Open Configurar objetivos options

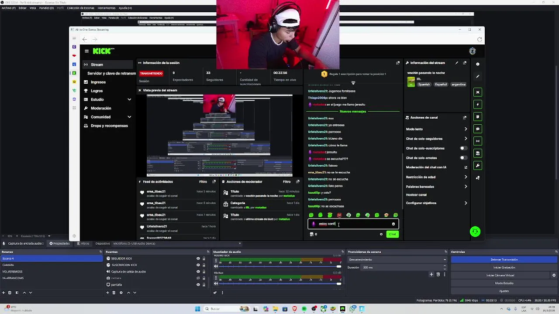466,203
